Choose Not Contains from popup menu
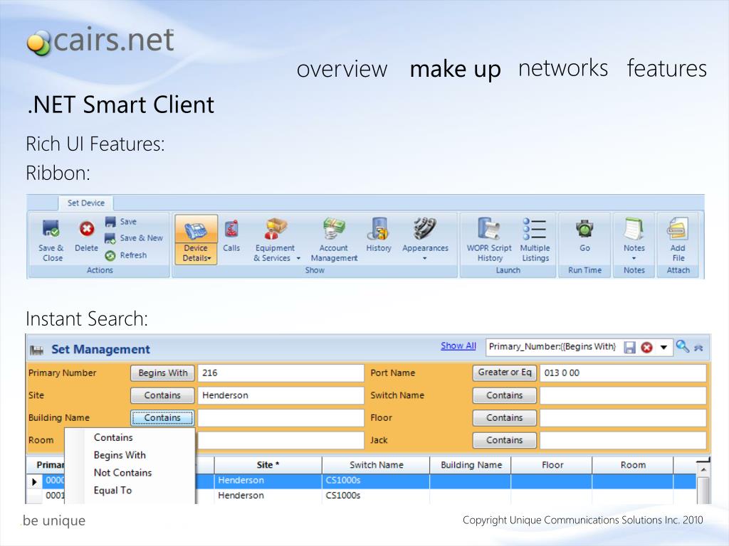The image size is (729, 546). click(x=122, y=473)
